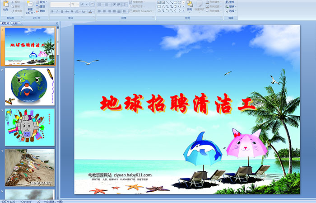This screenshot has height=203, width=316.
Task: Click the ziyuan.baby611.com text on slide
Action: coord(133,175)
